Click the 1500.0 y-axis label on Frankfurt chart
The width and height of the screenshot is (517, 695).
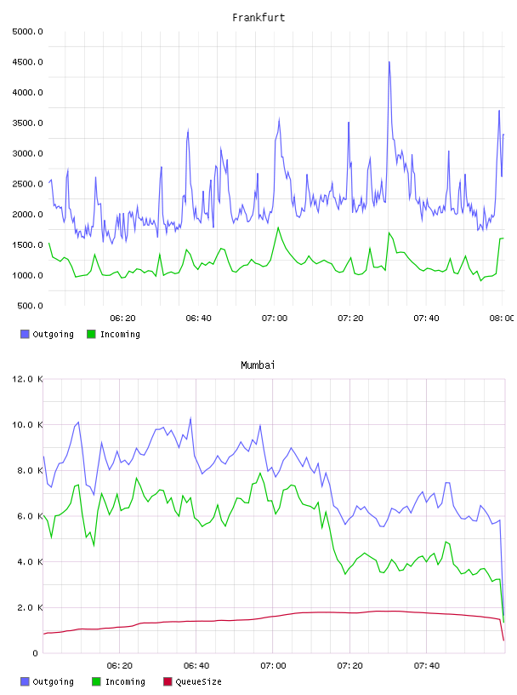(x=27, y=245)
